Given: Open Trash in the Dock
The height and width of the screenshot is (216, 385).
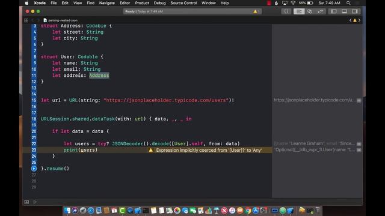Looking at the screenshot, I should (x=318, y=211).
